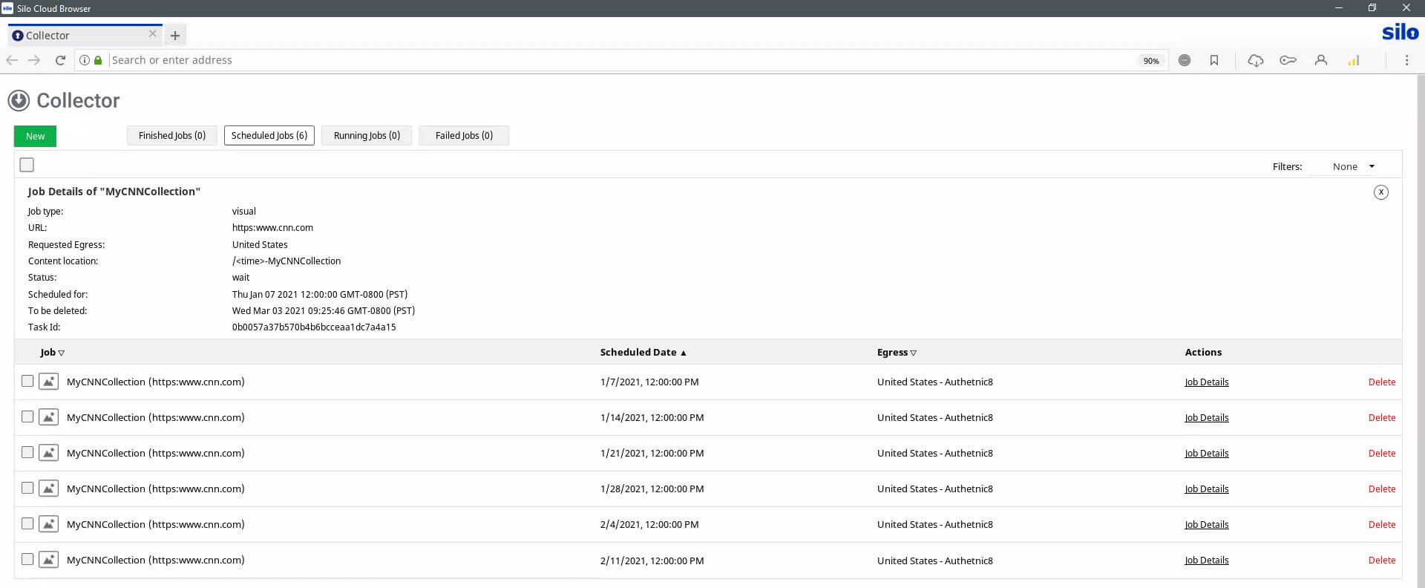The image size is (1425, 588).
Task: Delete the 2/4/2021 scheduled job
Action: click(x=1381, y=524)
